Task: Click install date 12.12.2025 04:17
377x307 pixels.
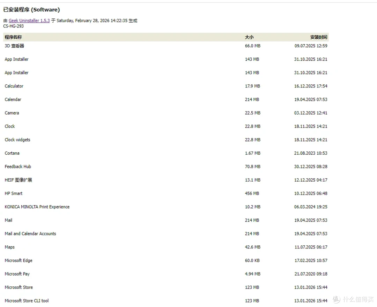Action: (x=311, y=180)
